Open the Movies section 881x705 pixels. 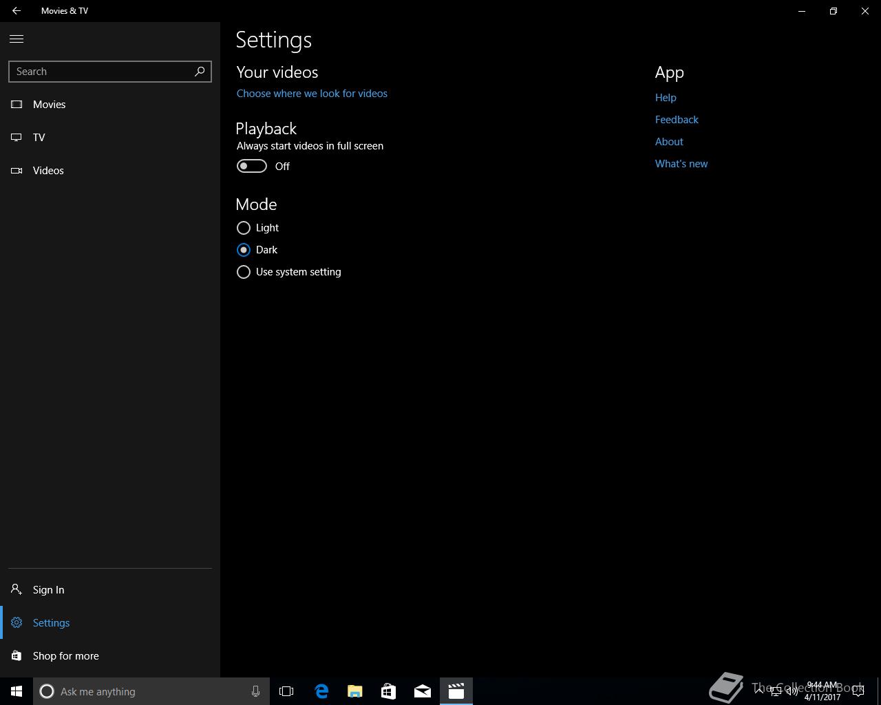[110, 105]
